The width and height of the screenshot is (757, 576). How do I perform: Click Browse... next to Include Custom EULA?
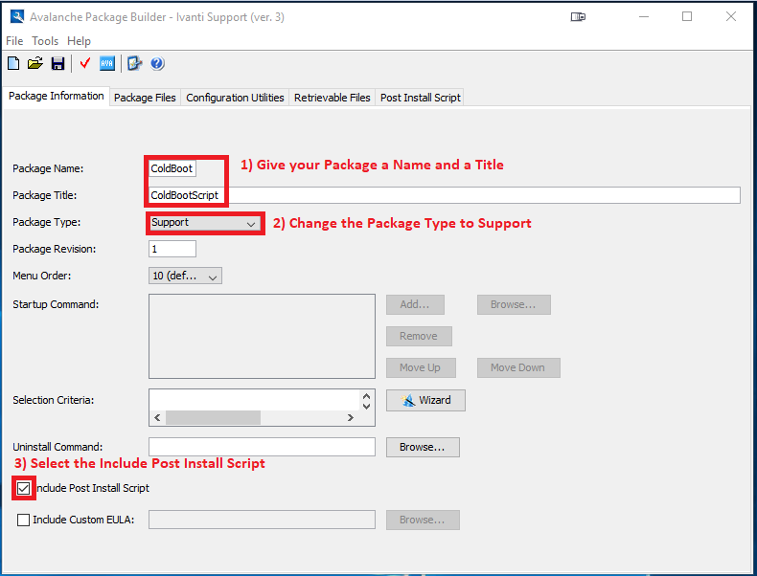point(423,521)
